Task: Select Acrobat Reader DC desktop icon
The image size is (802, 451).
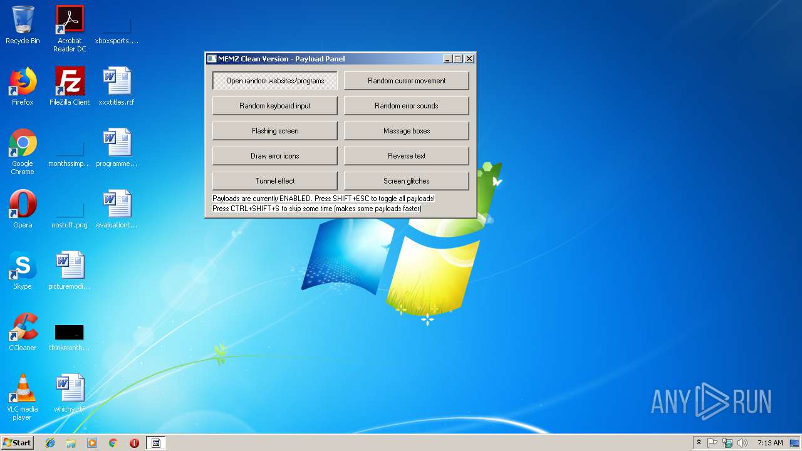Action: click(x=70, y=28)
